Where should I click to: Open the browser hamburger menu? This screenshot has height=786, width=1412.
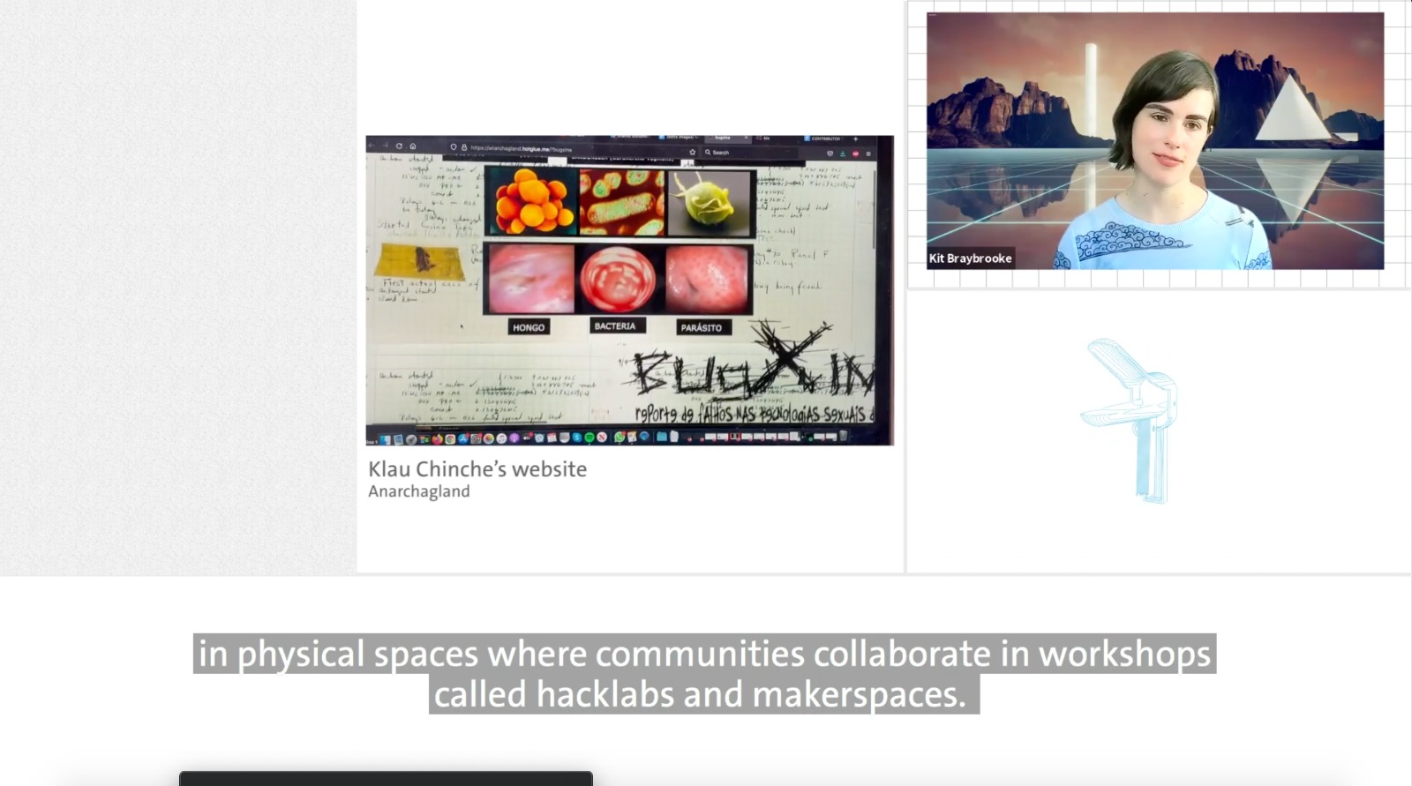coord(868,153)
